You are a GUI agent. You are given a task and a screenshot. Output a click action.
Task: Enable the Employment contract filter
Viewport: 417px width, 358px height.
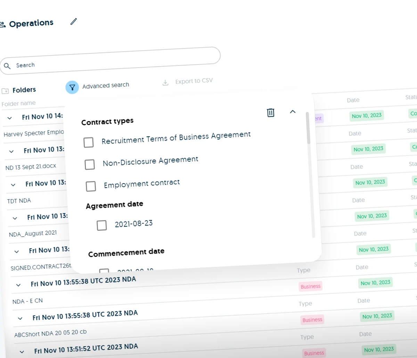91,186
